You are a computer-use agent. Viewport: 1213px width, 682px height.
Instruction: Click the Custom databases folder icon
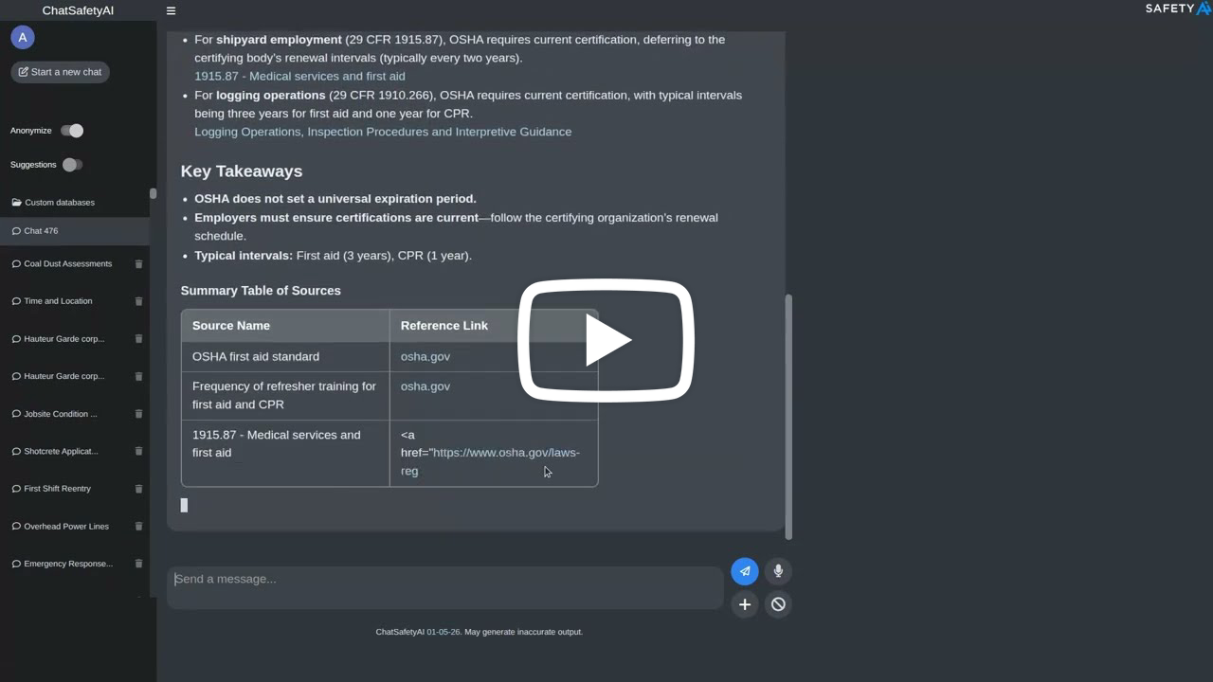click(x=14, y=202)
